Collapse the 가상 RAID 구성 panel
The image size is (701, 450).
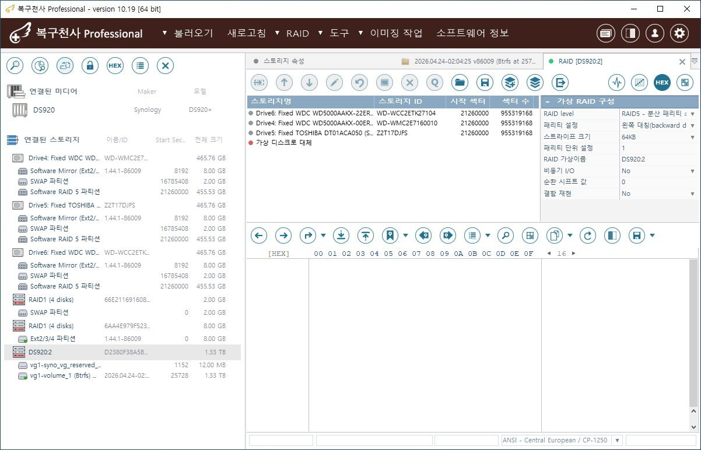[x=547, y=101]
